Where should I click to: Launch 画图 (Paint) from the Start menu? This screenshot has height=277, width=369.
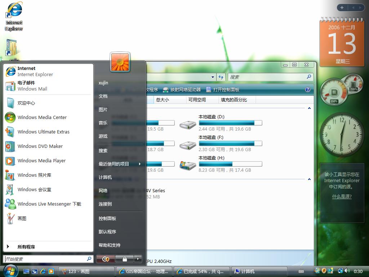tap(48, 218)
